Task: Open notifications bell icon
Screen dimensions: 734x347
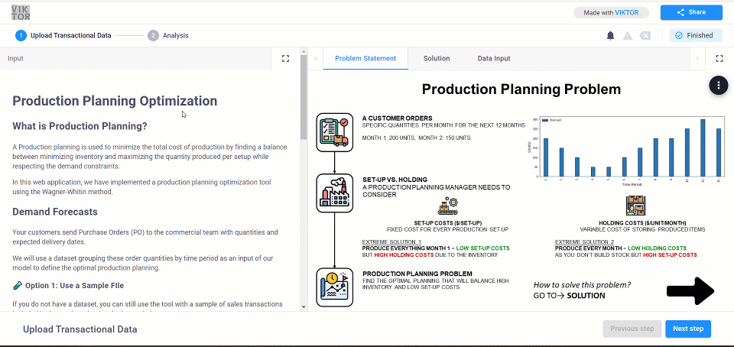Action: pyautogui.click(x=610, y=36)
